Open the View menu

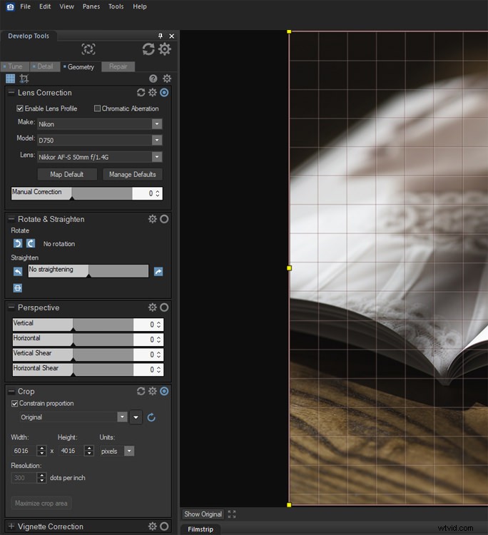coord(66,6)
